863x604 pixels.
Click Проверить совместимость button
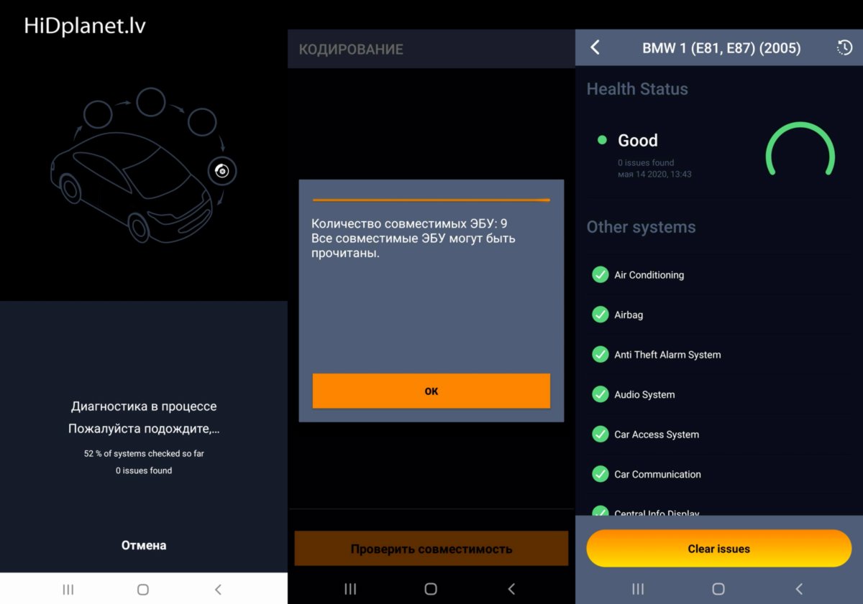(x=431, y=549)
